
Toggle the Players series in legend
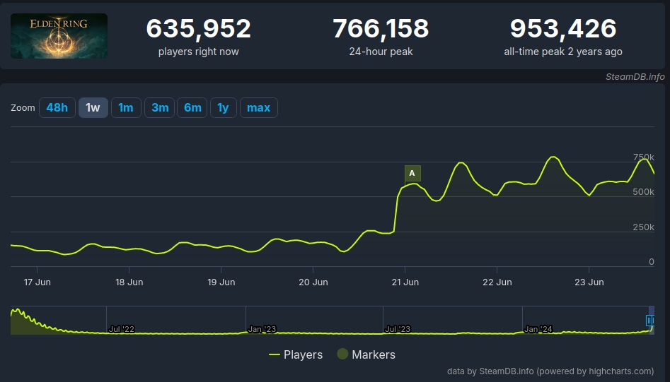click(296, 354)
